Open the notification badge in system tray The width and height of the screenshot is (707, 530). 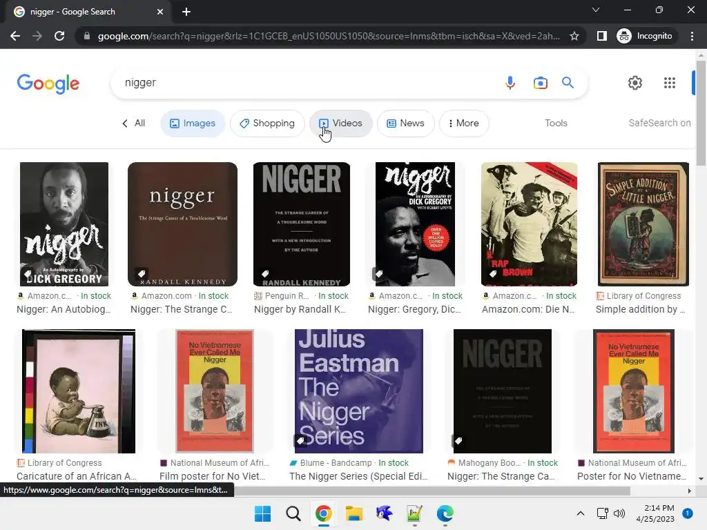tap(687, 513)
